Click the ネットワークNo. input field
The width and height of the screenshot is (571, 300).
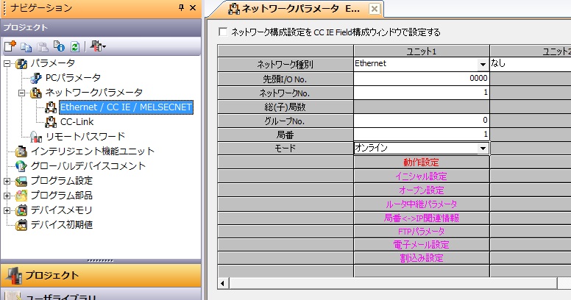click(x=421, y=93)
